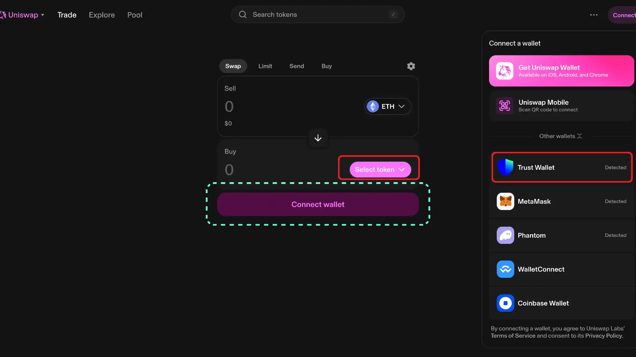
Task: Click the slash shortcut badge in search bar
Action: (393, 15)
